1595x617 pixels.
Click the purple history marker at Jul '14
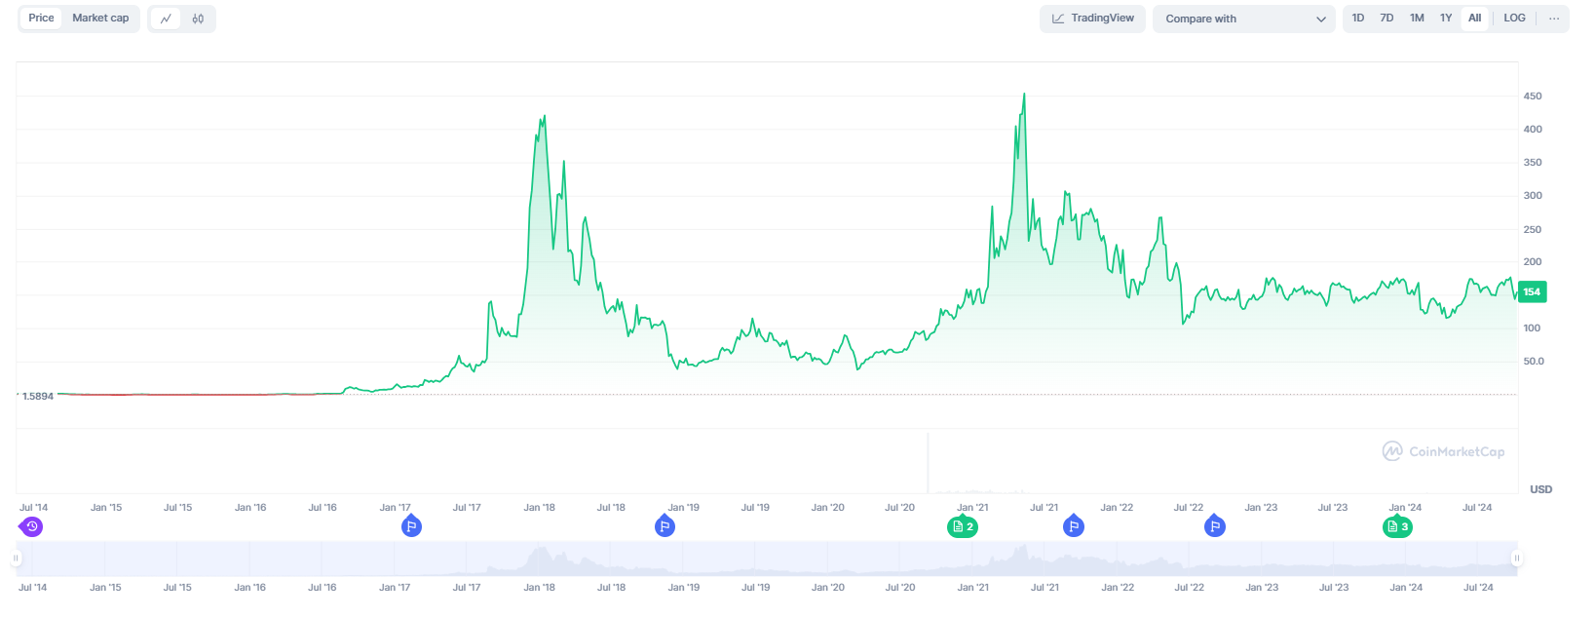pyautogui.click(x=31, y=526)
